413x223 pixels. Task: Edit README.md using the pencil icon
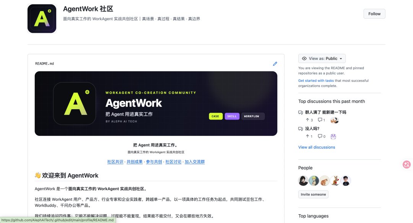[275, 64]
